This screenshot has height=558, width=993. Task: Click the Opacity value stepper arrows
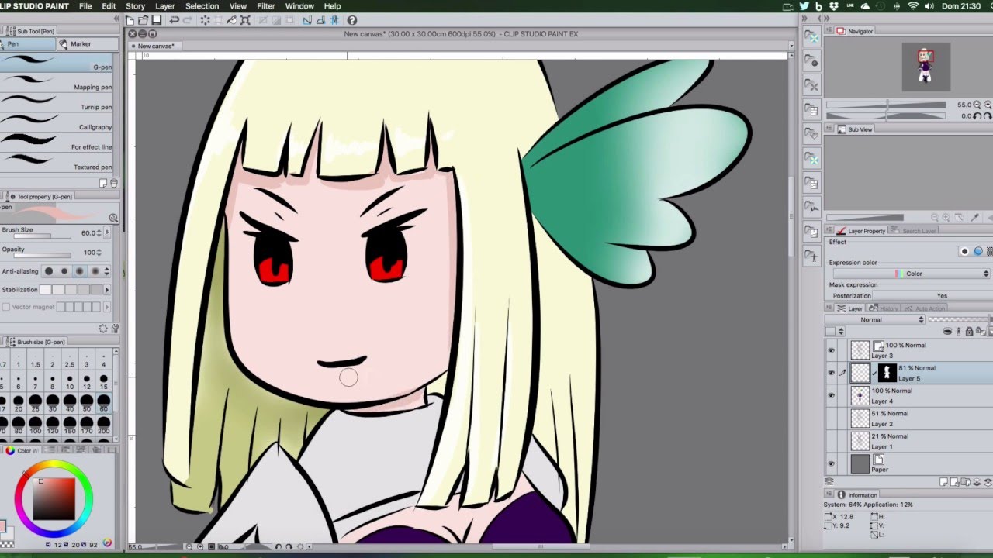pos(100,253)
